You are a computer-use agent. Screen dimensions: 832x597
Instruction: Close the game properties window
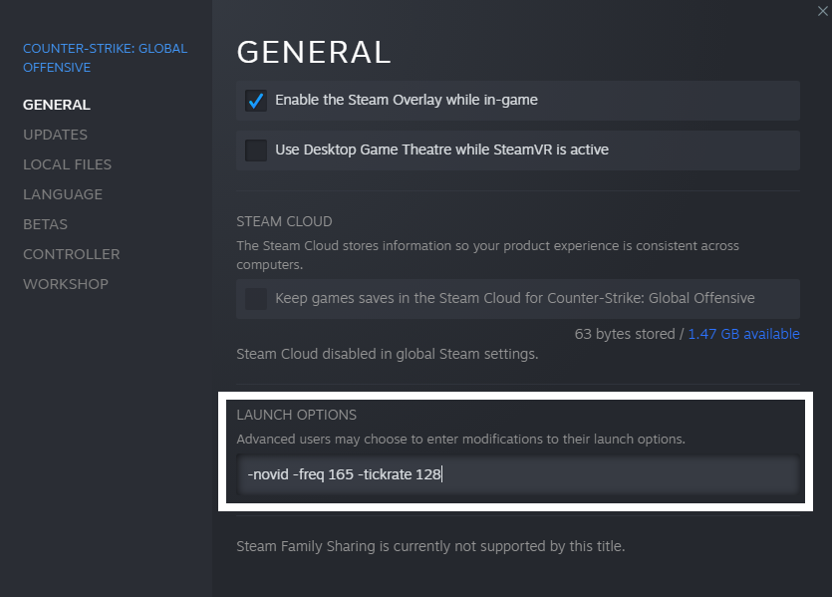(822, 10)
